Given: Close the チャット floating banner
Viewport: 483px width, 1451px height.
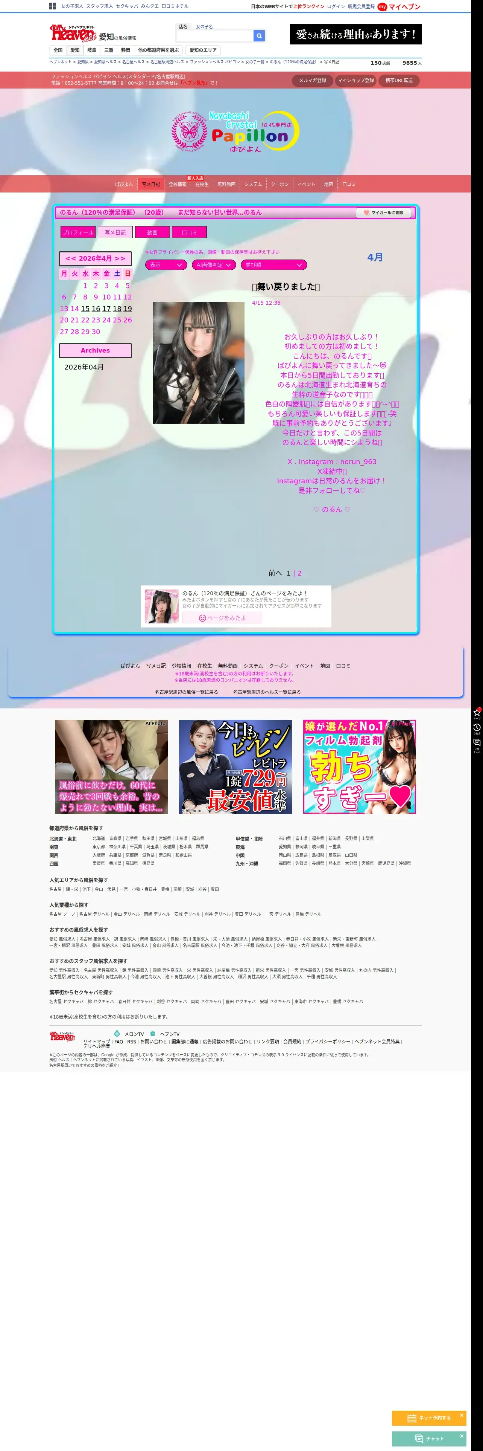Looking at the screenshot, I should [462, 1436].
